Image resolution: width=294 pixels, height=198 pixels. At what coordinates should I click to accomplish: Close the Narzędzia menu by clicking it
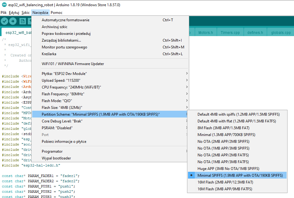(x=40, y=13)
